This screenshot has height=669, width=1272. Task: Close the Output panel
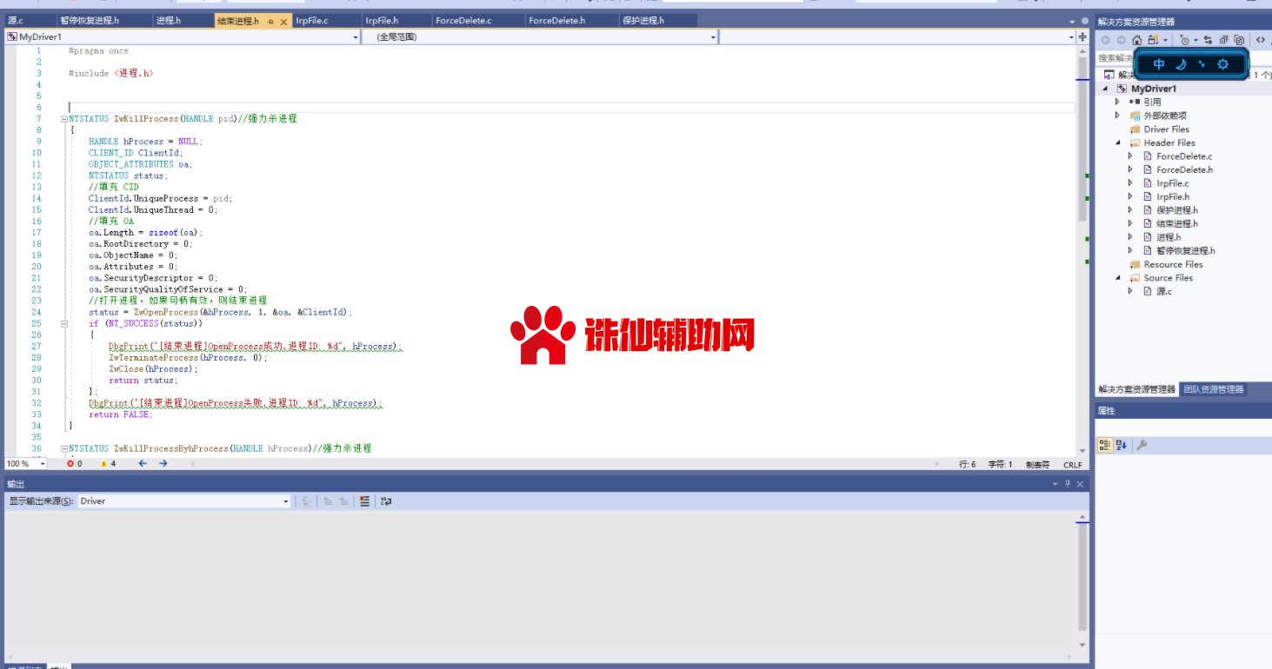click(1080, 484)
